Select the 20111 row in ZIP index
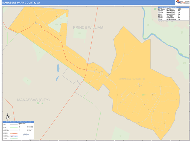This screenshot has height=141, width=191. [173, 14]
